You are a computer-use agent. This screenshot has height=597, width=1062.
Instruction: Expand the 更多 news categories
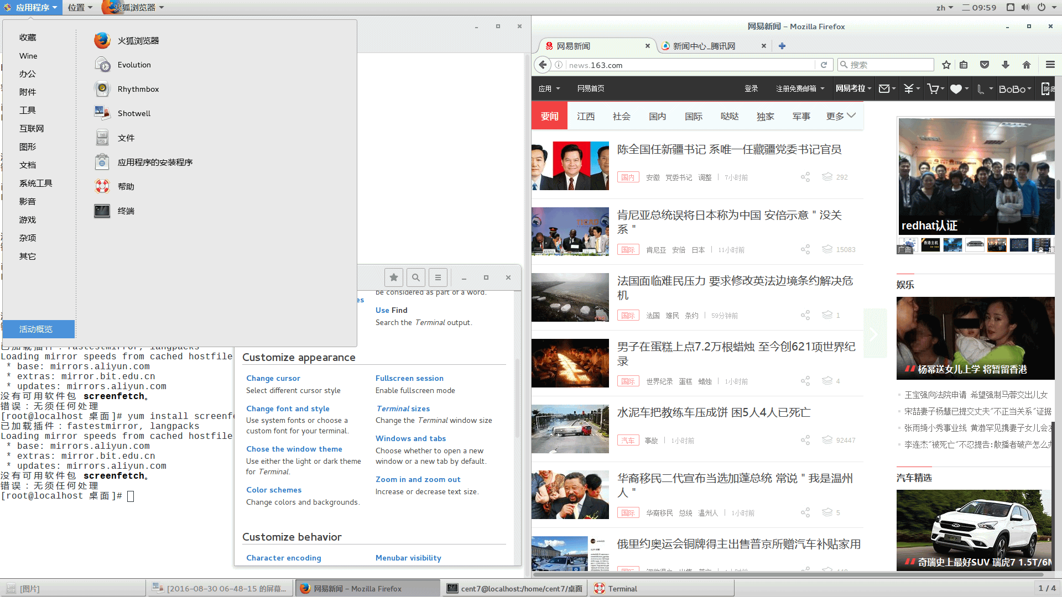tap(841, 116)
